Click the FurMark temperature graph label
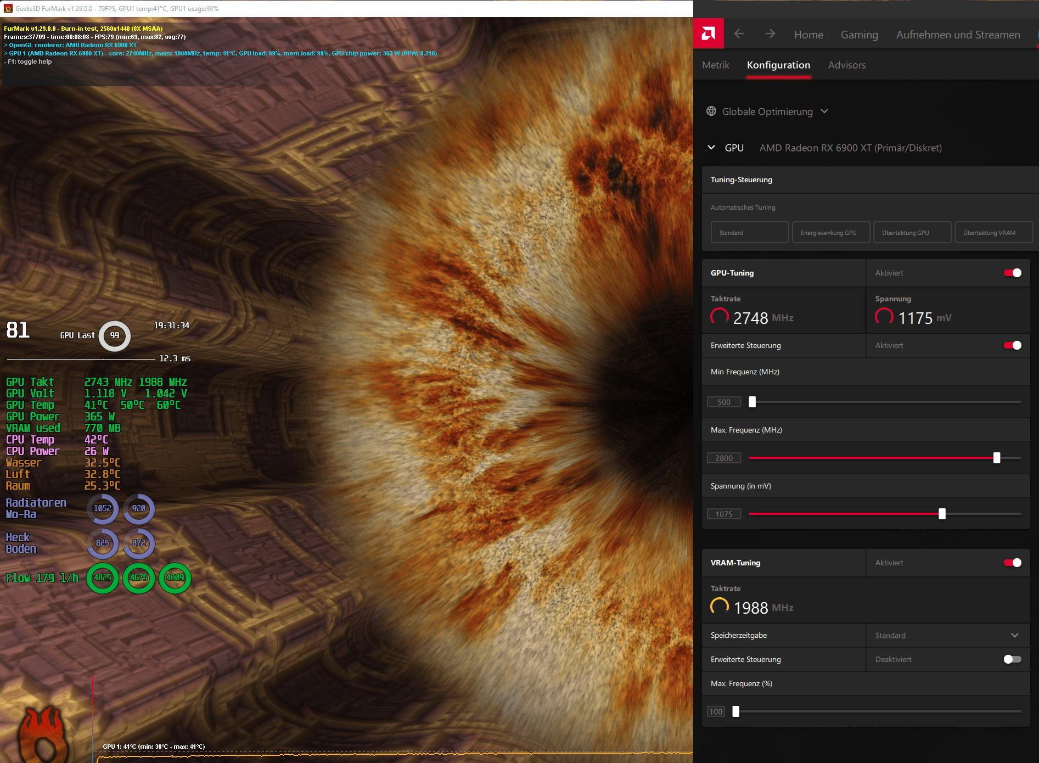 pyautogui.click(x=154, y=747)
